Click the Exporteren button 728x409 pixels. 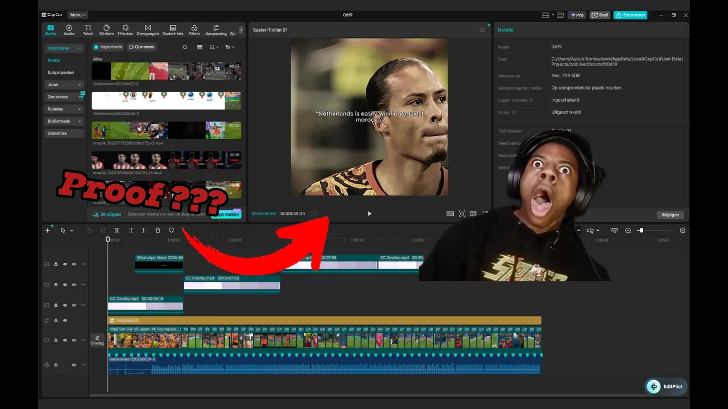630,15
